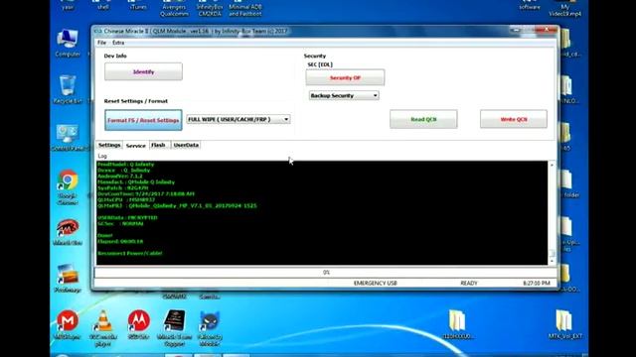Open the iTunes desktop icon

tap(138, 6)
